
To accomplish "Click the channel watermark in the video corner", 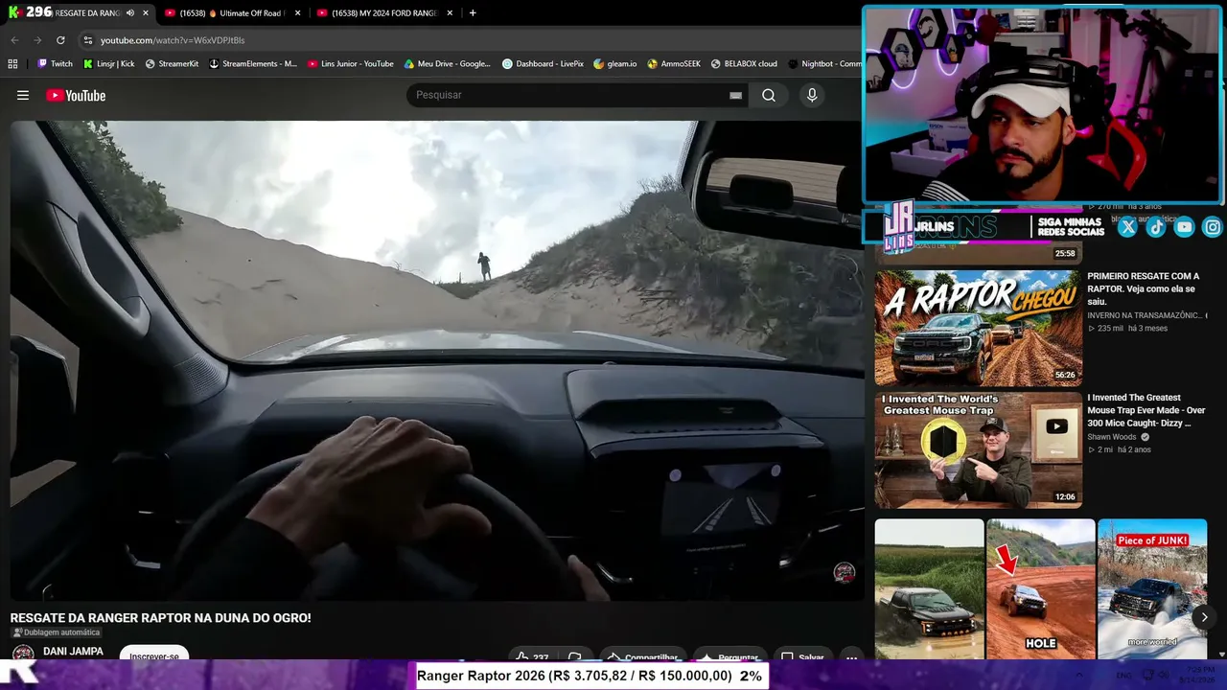I will [x=844, y=573].
